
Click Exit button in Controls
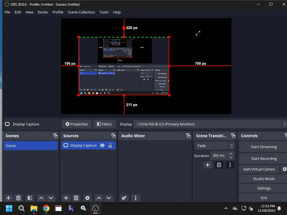pyautogui.click(x=263, y=198)
